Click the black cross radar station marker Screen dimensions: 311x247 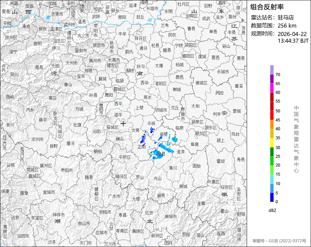[123, 124]
